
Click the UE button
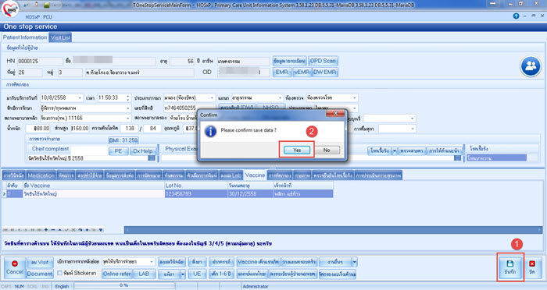[197, 274]
